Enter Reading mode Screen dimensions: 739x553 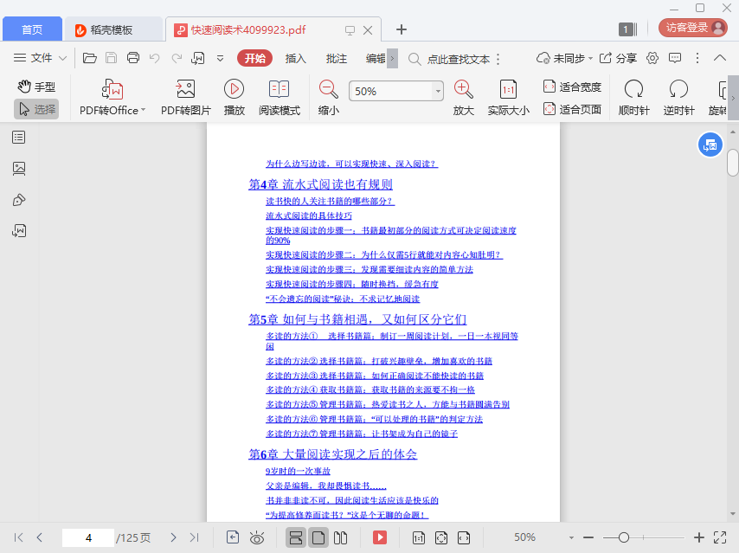(279, 98)
